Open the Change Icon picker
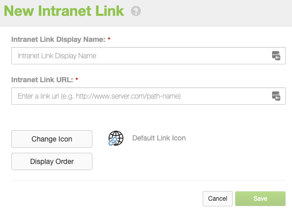The image size is (292, 213). tap(52, 139)
